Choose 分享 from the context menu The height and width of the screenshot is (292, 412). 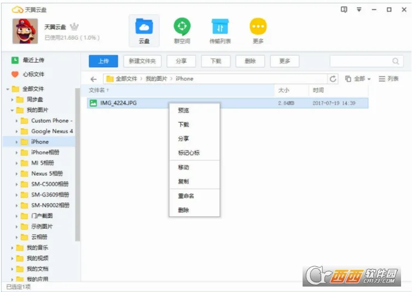pyautogui.click(x=194, y=139)
